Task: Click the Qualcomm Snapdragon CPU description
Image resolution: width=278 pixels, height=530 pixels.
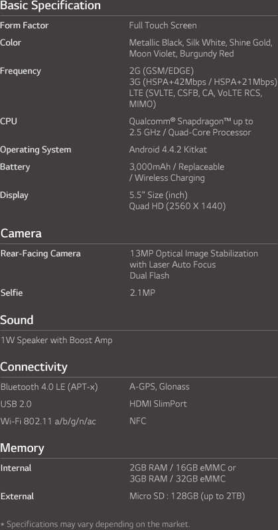Action: (x=191, y=127)
